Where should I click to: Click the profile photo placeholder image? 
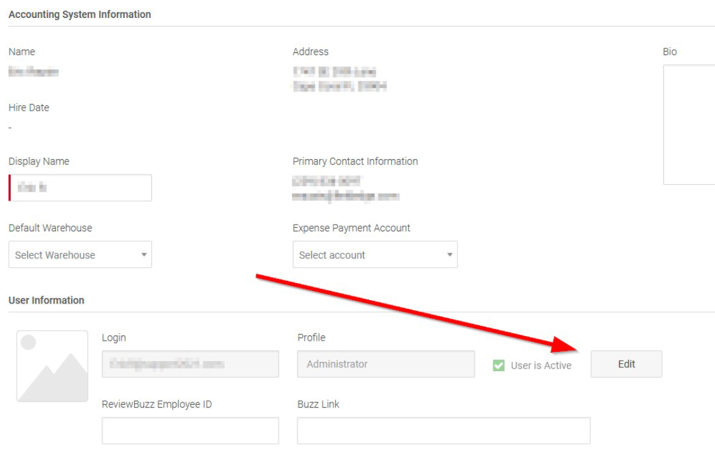(52, 366)
